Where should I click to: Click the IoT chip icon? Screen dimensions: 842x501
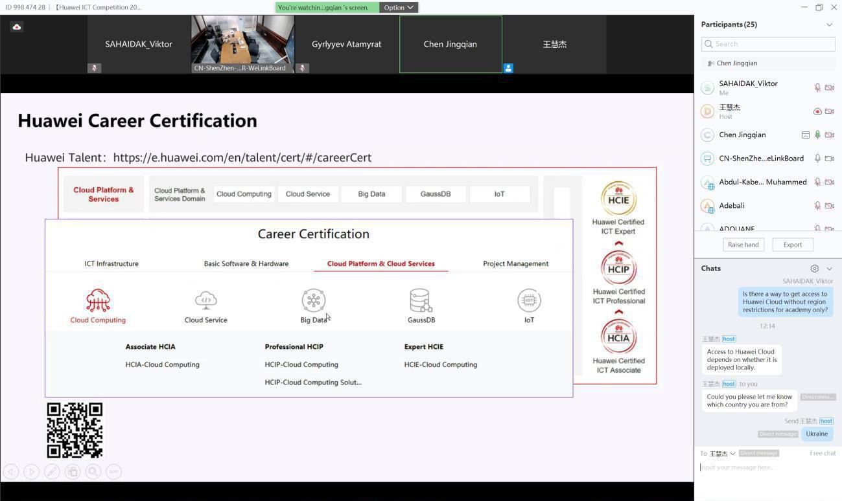click(x=529, y=301)
